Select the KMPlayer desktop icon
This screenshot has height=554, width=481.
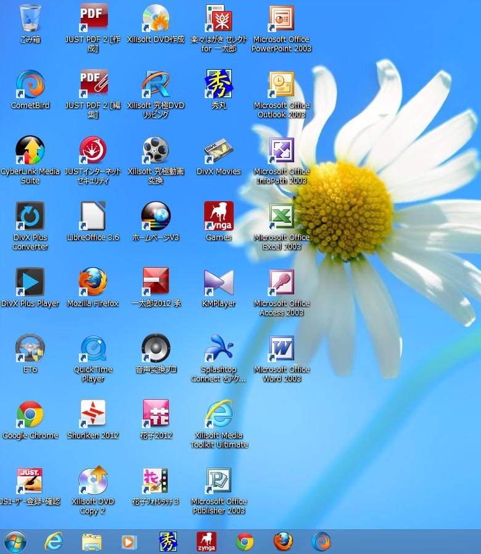(x=219, y=283)
